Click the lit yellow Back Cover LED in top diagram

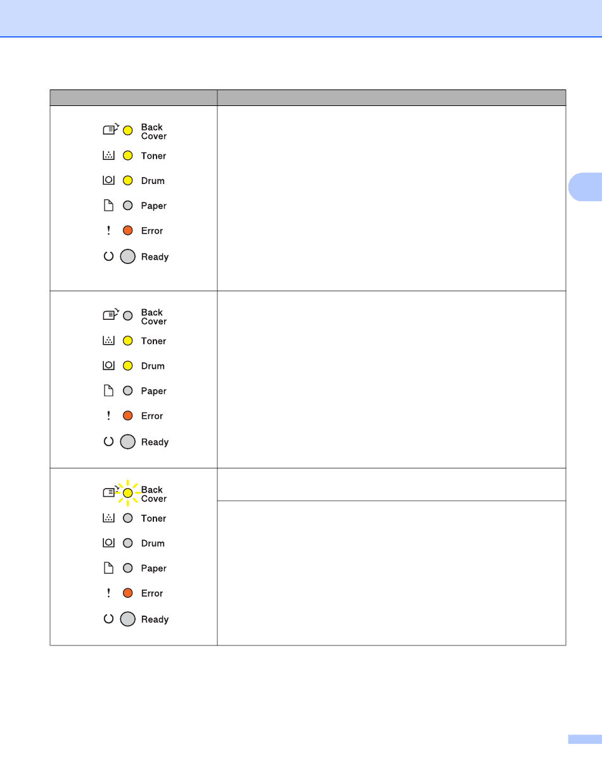coord(127,131)
